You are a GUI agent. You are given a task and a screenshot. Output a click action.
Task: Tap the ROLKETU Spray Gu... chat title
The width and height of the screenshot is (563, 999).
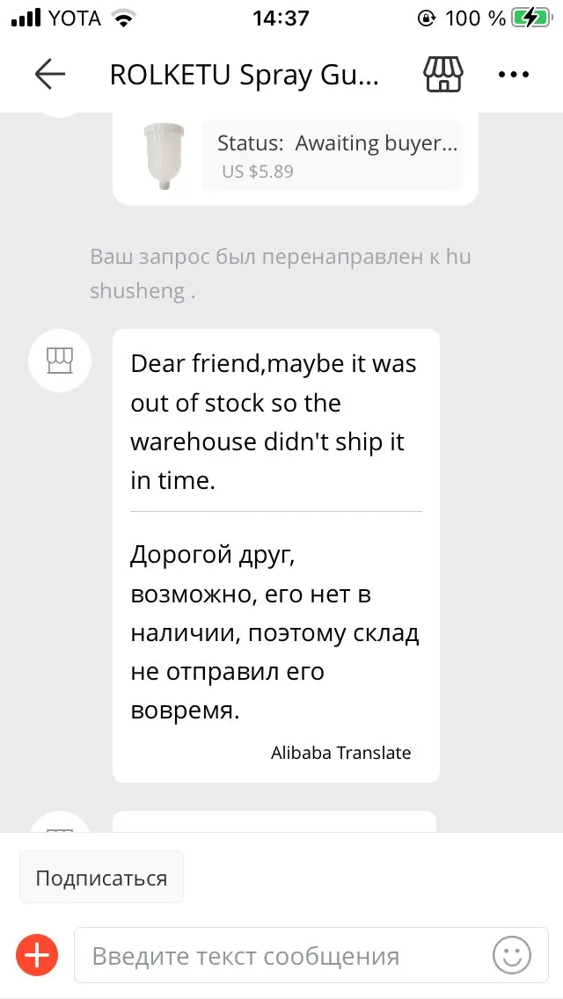[x=245, y=75]
